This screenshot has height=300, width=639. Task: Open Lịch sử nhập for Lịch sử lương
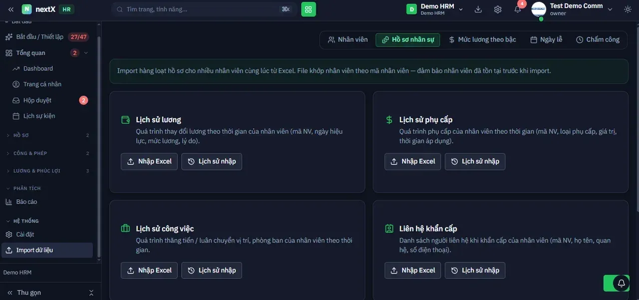(212, 161)
